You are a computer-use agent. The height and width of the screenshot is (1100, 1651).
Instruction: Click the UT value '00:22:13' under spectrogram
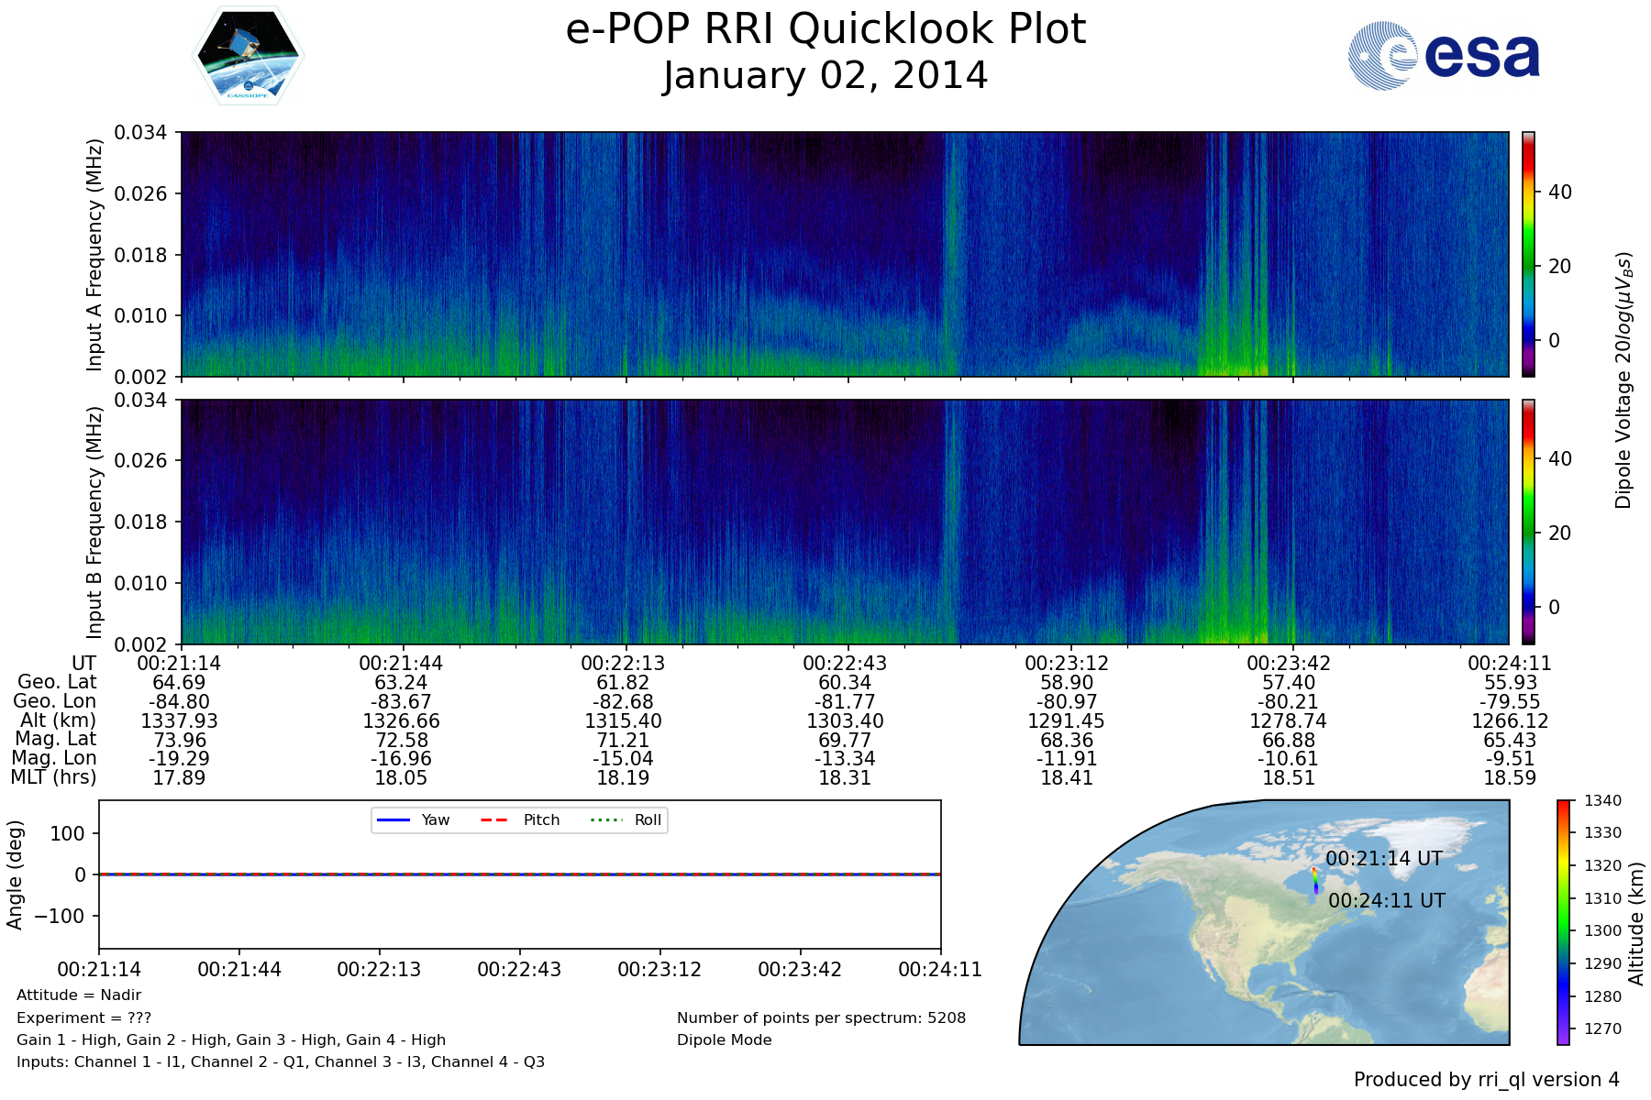point(623,663)
